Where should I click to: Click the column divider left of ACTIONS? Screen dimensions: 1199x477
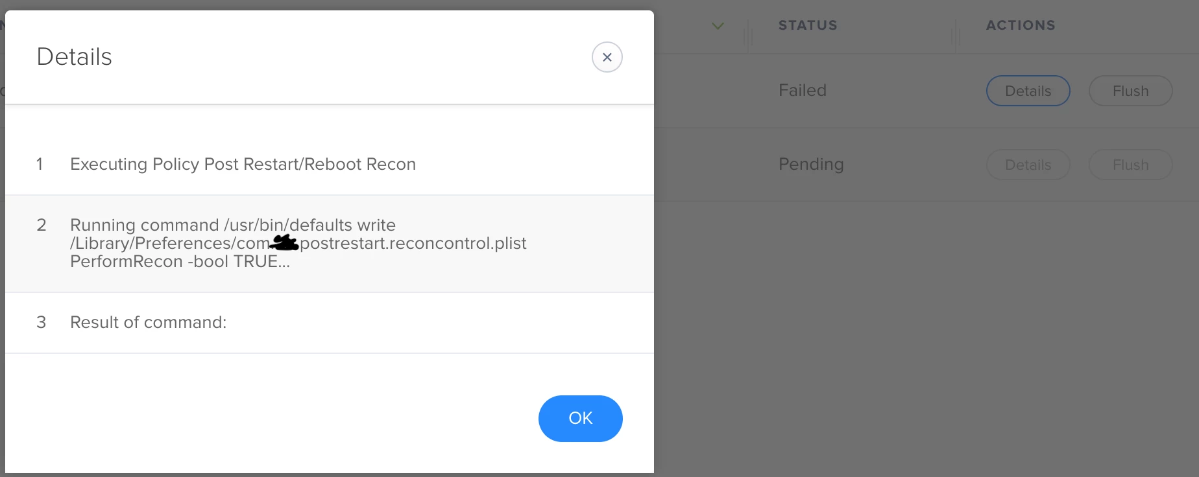coord(956,32)
